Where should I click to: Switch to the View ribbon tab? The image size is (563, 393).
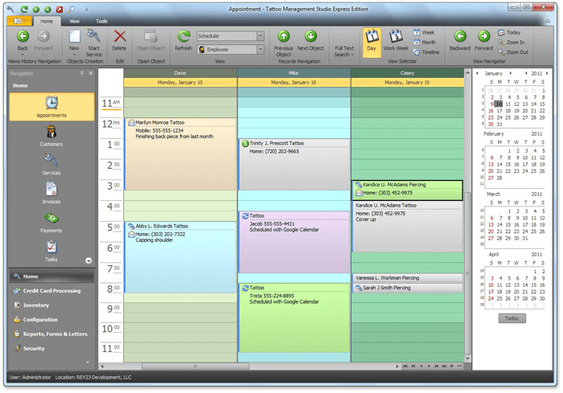[74, 21]
